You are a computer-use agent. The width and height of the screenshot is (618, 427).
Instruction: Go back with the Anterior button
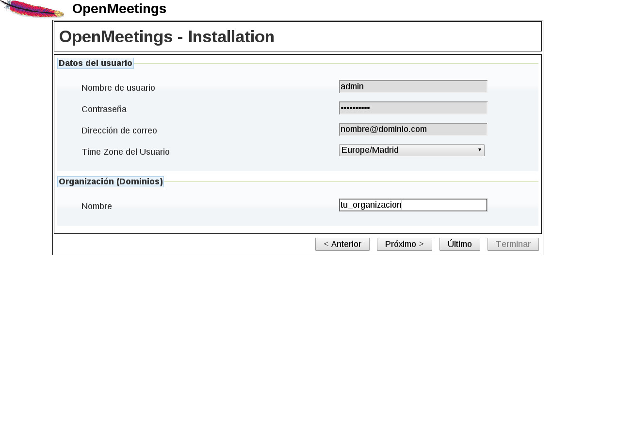click(x=342, y=244)
